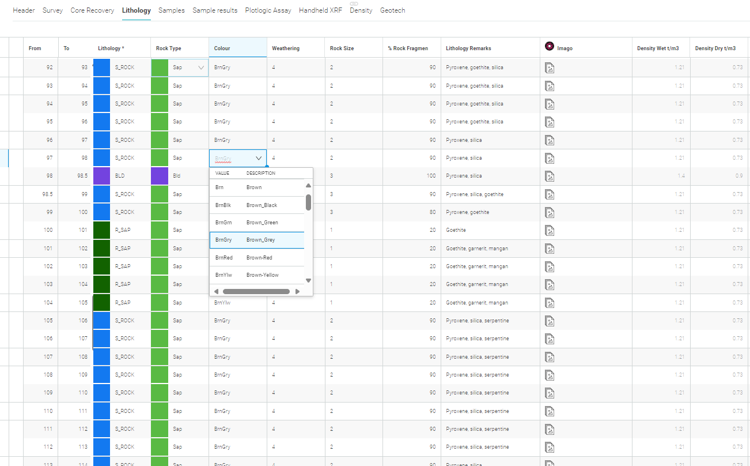Choose BrnYlw Brown-Yellow from the colour list

(x=257, y=275)
